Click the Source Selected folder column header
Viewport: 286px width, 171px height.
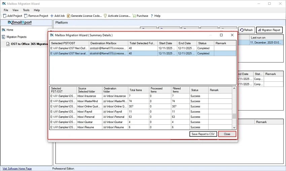pyautogui.click(x=89, y=90)
